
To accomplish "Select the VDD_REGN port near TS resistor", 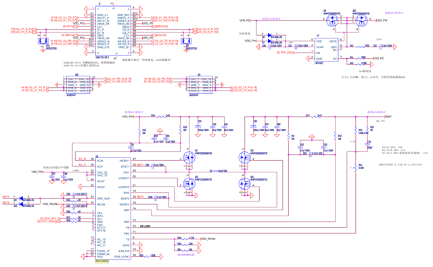I will (x=208, y=239).
